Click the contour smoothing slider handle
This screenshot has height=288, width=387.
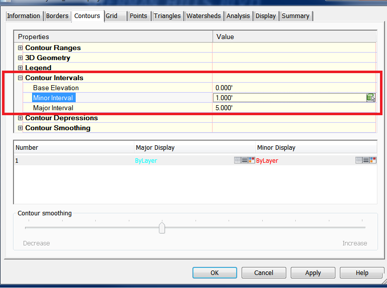point(162,227)
